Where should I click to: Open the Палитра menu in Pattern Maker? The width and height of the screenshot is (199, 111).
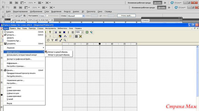click(x=32, y=28)
